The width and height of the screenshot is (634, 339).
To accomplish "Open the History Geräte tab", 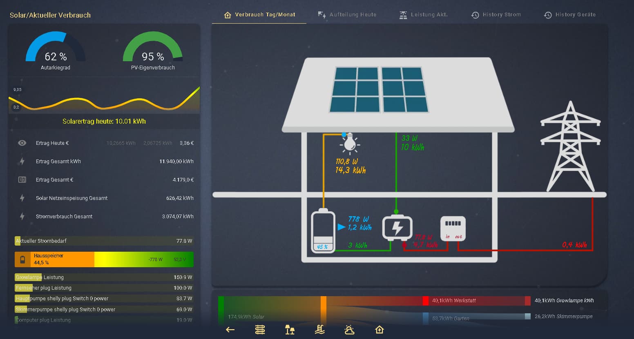I will click(x=570, y=15).
